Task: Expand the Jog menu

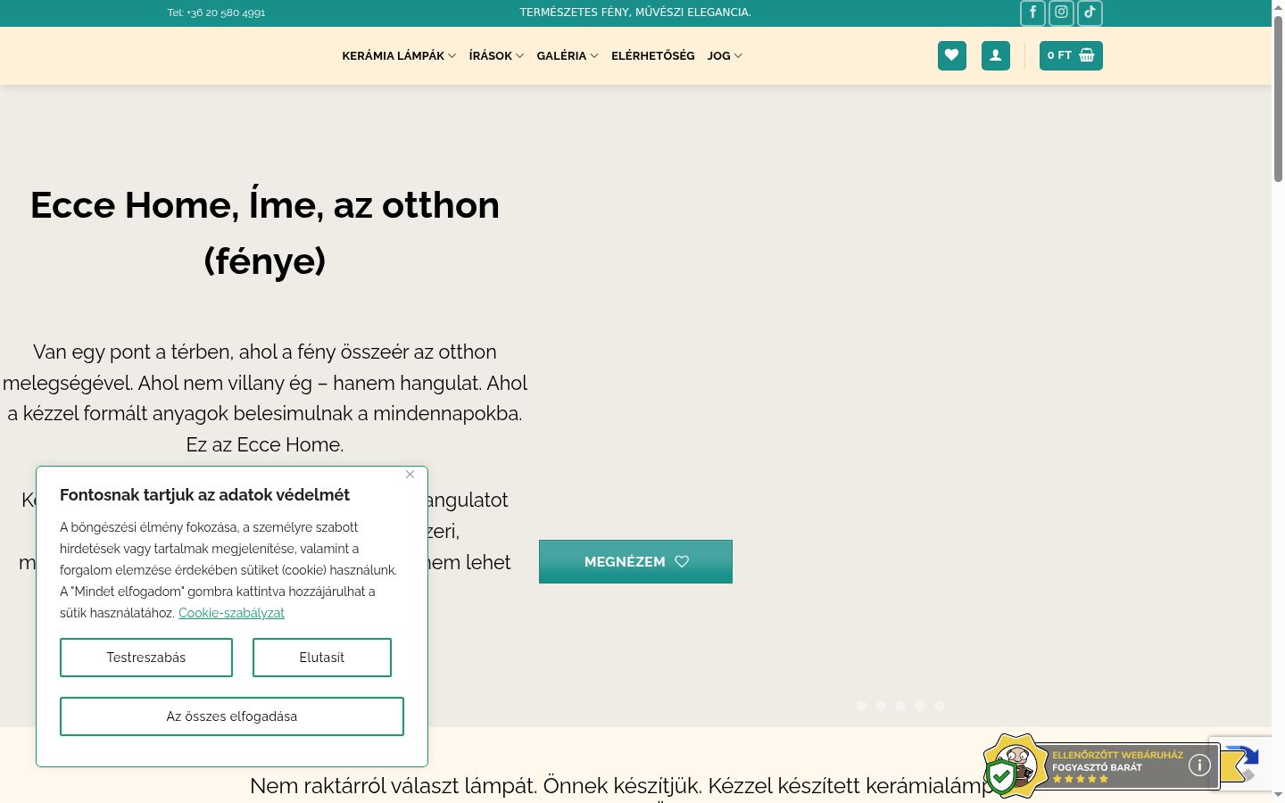Action: [x=725, y=55]
